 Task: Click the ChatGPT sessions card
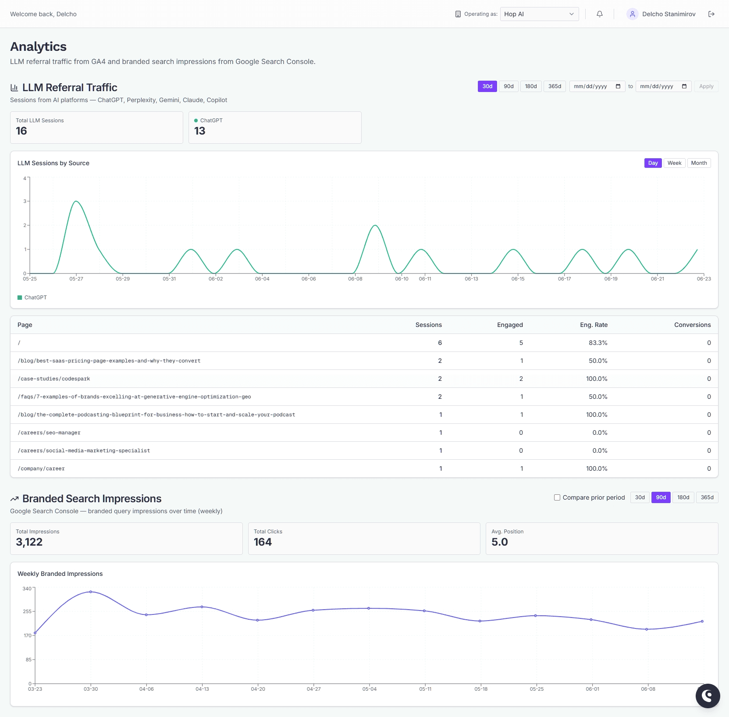(x=275, y=128)
